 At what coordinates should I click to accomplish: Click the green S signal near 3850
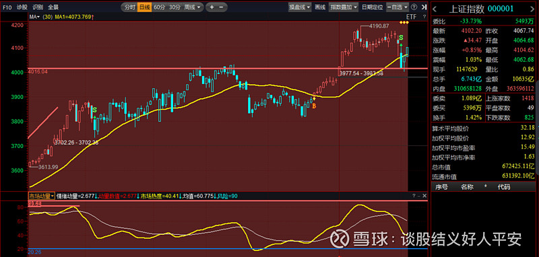click(94, 110)
